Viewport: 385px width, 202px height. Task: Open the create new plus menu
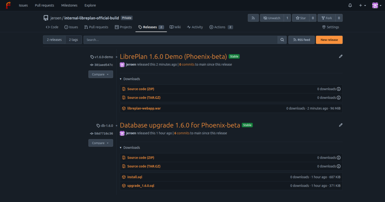coord(362,5)
